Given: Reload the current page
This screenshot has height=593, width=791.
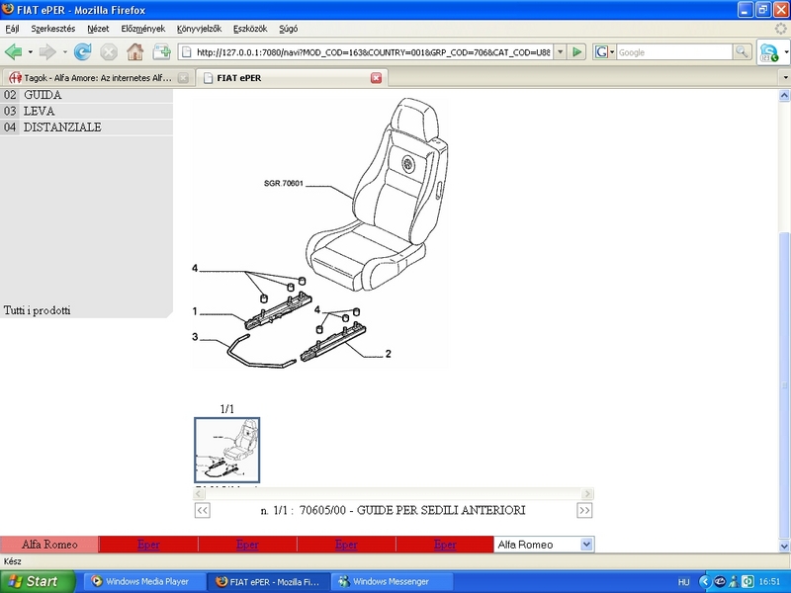Looking at the screenshot, I should pyautogui.click(x=83, y=52).
